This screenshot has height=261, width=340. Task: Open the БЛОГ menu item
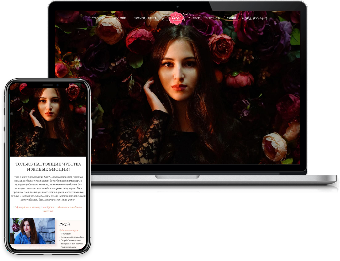196,18
